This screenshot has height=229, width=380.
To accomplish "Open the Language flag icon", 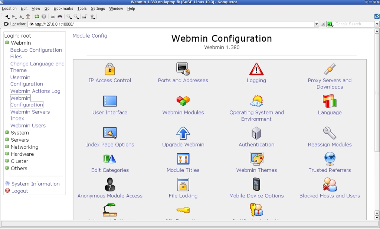I will point(330,101).
